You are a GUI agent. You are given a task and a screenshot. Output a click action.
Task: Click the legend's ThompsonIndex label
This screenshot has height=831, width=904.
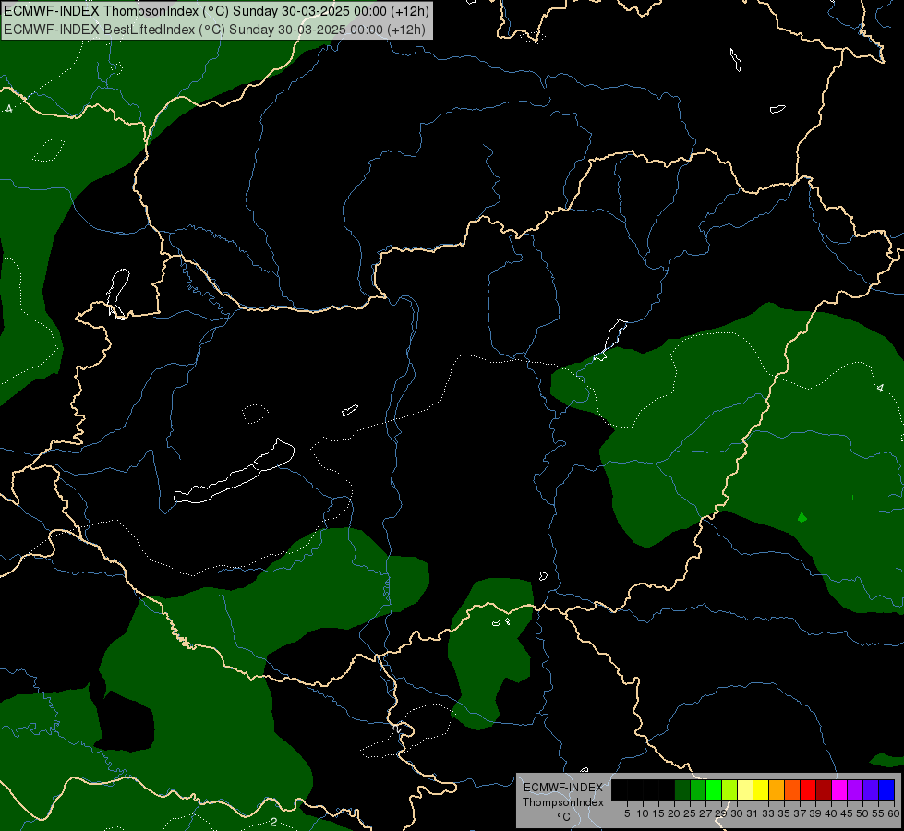coord(563,802)
